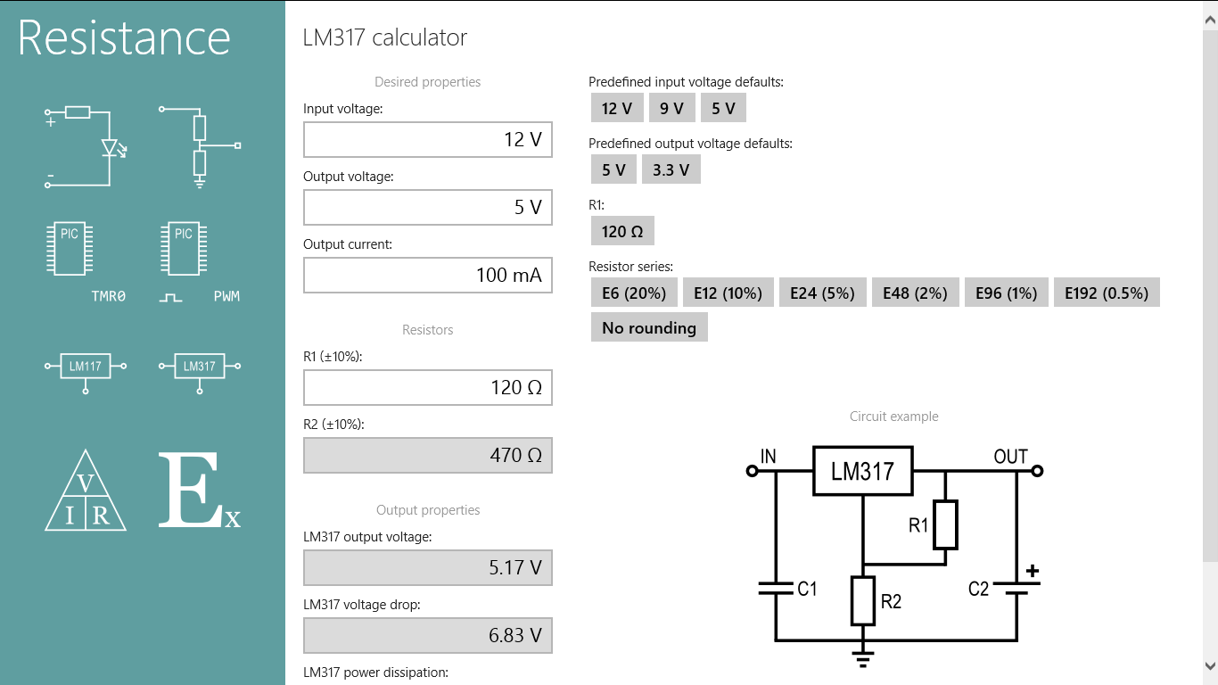Choose the E24 (5%) resistor series

pyautogui.click(x=822, y=293)
